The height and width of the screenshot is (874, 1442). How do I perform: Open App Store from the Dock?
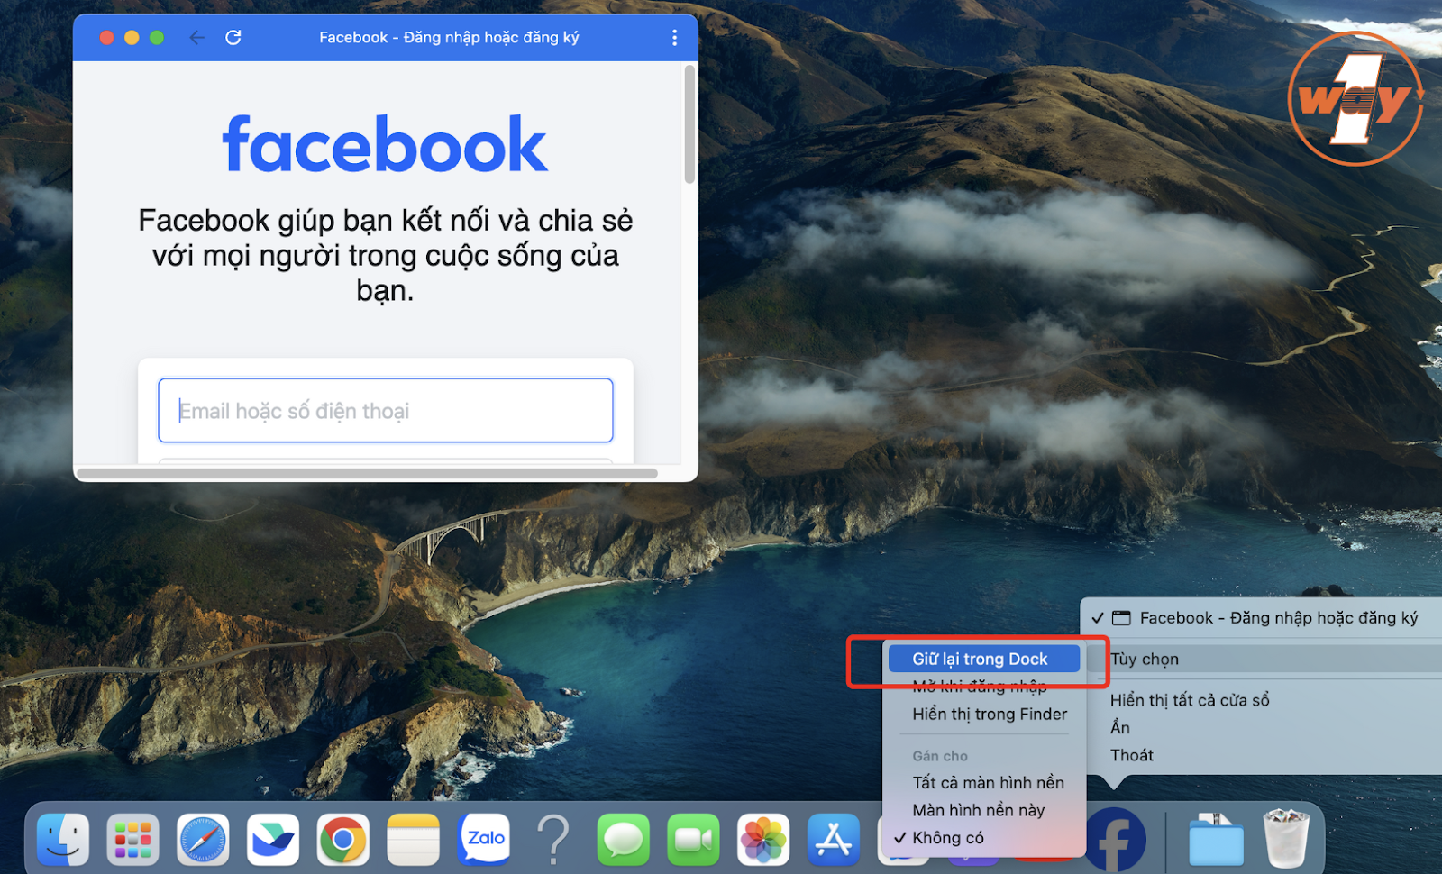[834, 840]
